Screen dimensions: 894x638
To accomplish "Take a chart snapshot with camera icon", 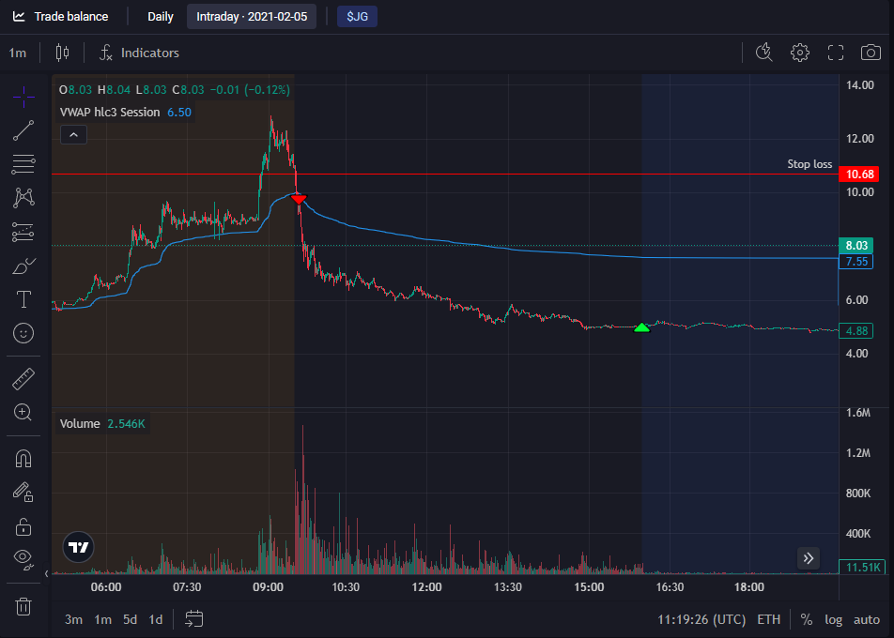I will [x=871, y=53].
